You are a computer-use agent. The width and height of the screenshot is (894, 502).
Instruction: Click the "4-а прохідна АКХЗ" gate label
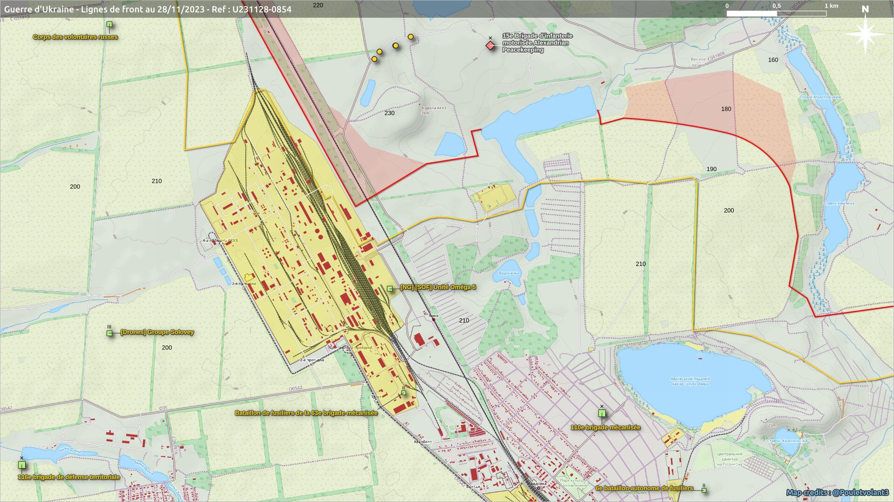[220, 241]
